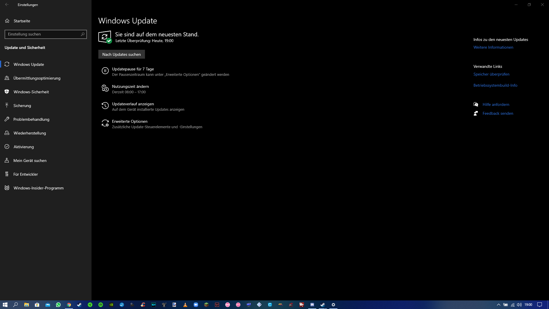
Task: Open the 'Weitere Informationen' link
Action: pos(493,47)
